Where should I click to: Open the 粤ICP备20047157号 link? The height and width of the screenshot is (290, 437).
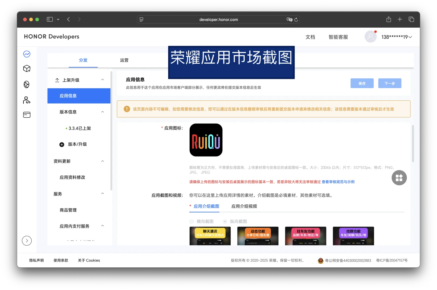(x=392, y=260)
